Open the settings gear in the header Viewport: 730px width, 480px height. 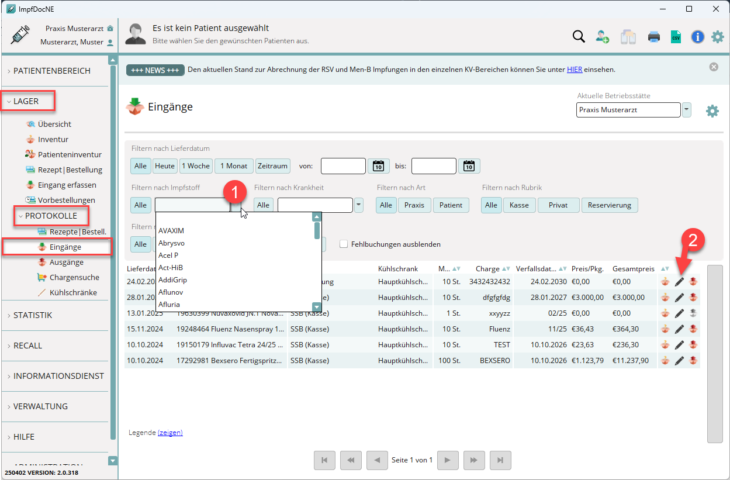[718, 37]
